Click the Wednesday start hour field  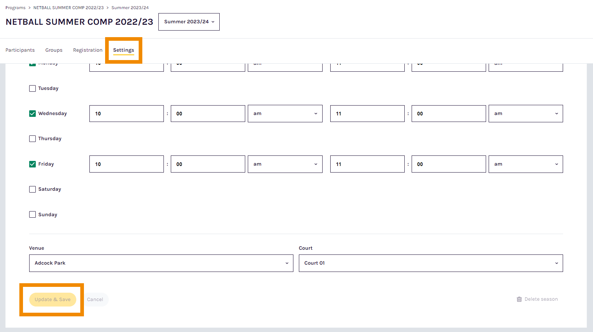tap(126, 114)
